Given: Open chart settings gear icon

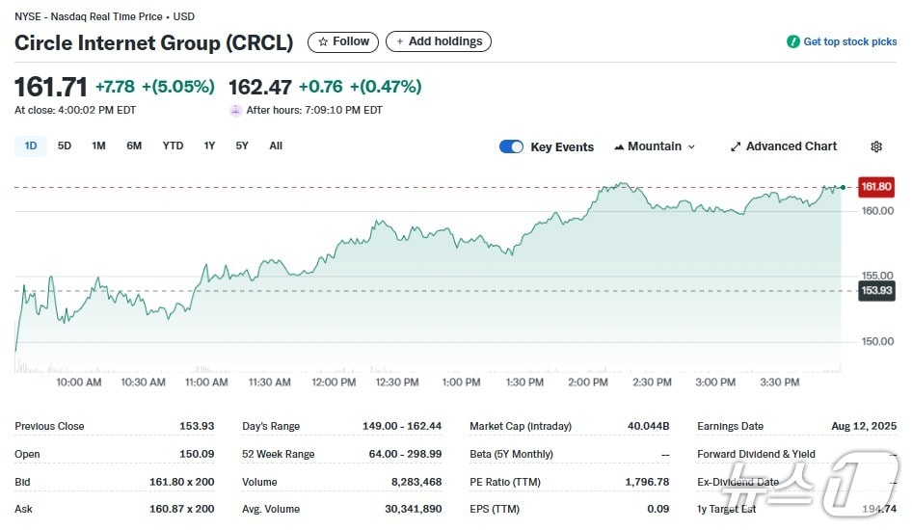Looking at the screenshot, I should (x=876, y=146).
